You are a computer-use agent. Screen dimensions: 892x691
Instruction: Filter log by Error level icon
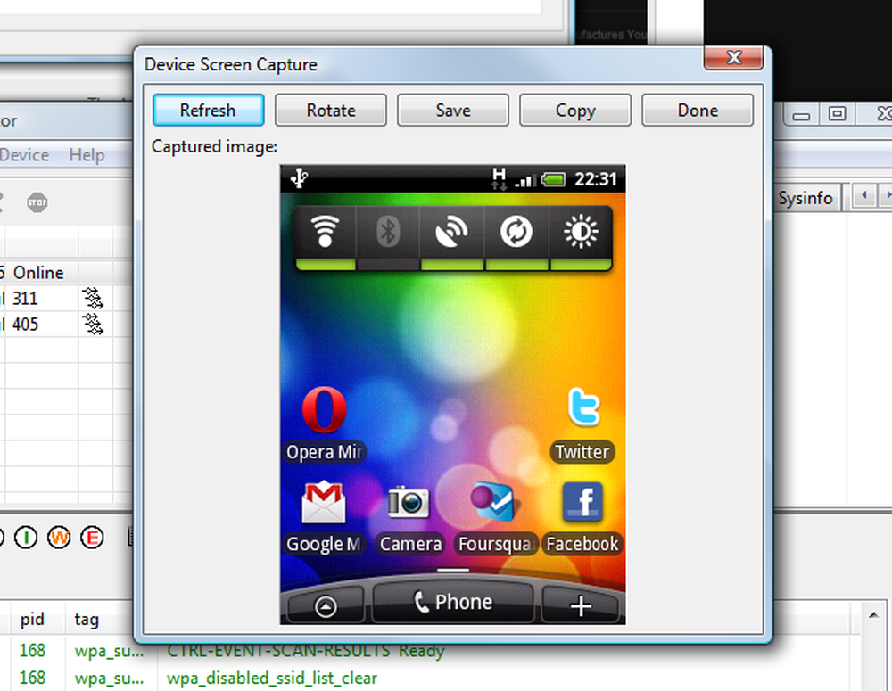(x=92, y=537)
